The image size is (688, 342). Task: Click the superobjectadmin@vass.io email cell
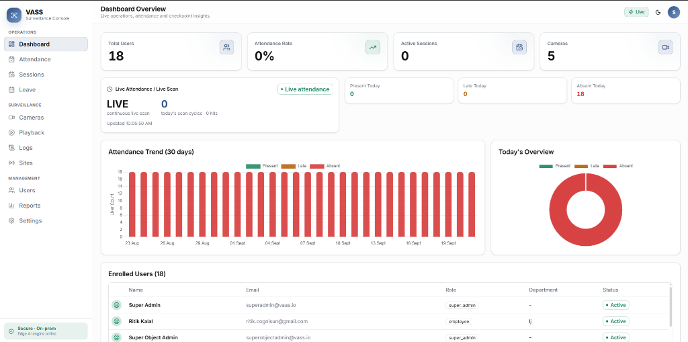click(278, 337)
